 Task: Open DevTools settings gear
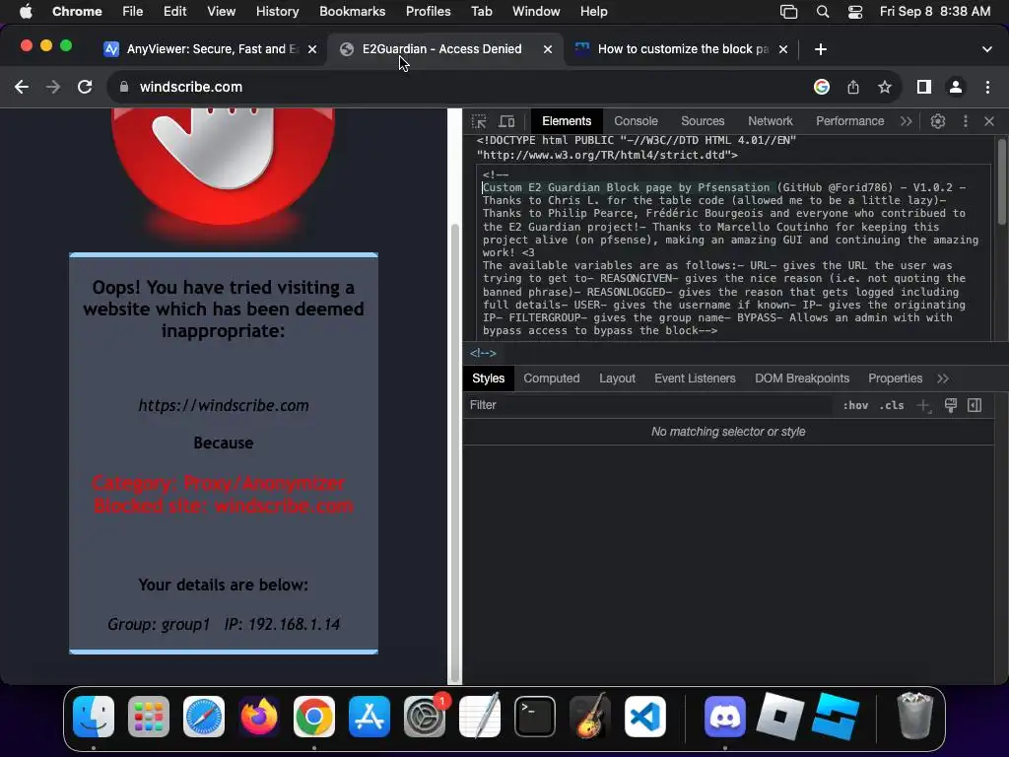[x=938, y=121]
